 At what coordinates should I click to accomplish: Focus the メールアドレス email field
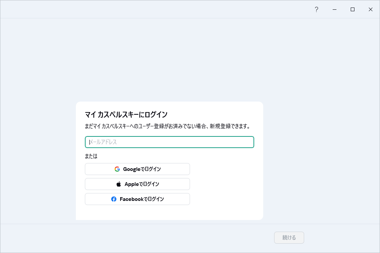169,142
